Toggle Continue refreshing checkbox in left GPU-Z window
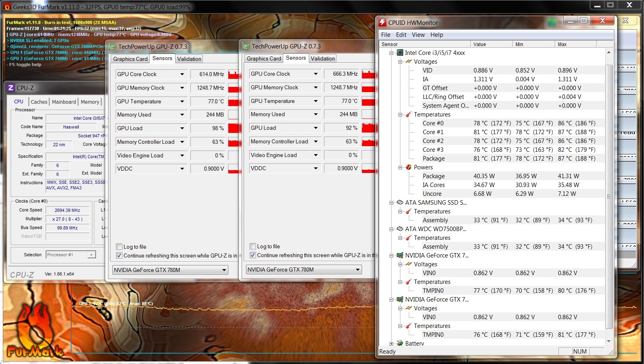 coord(119,255)
